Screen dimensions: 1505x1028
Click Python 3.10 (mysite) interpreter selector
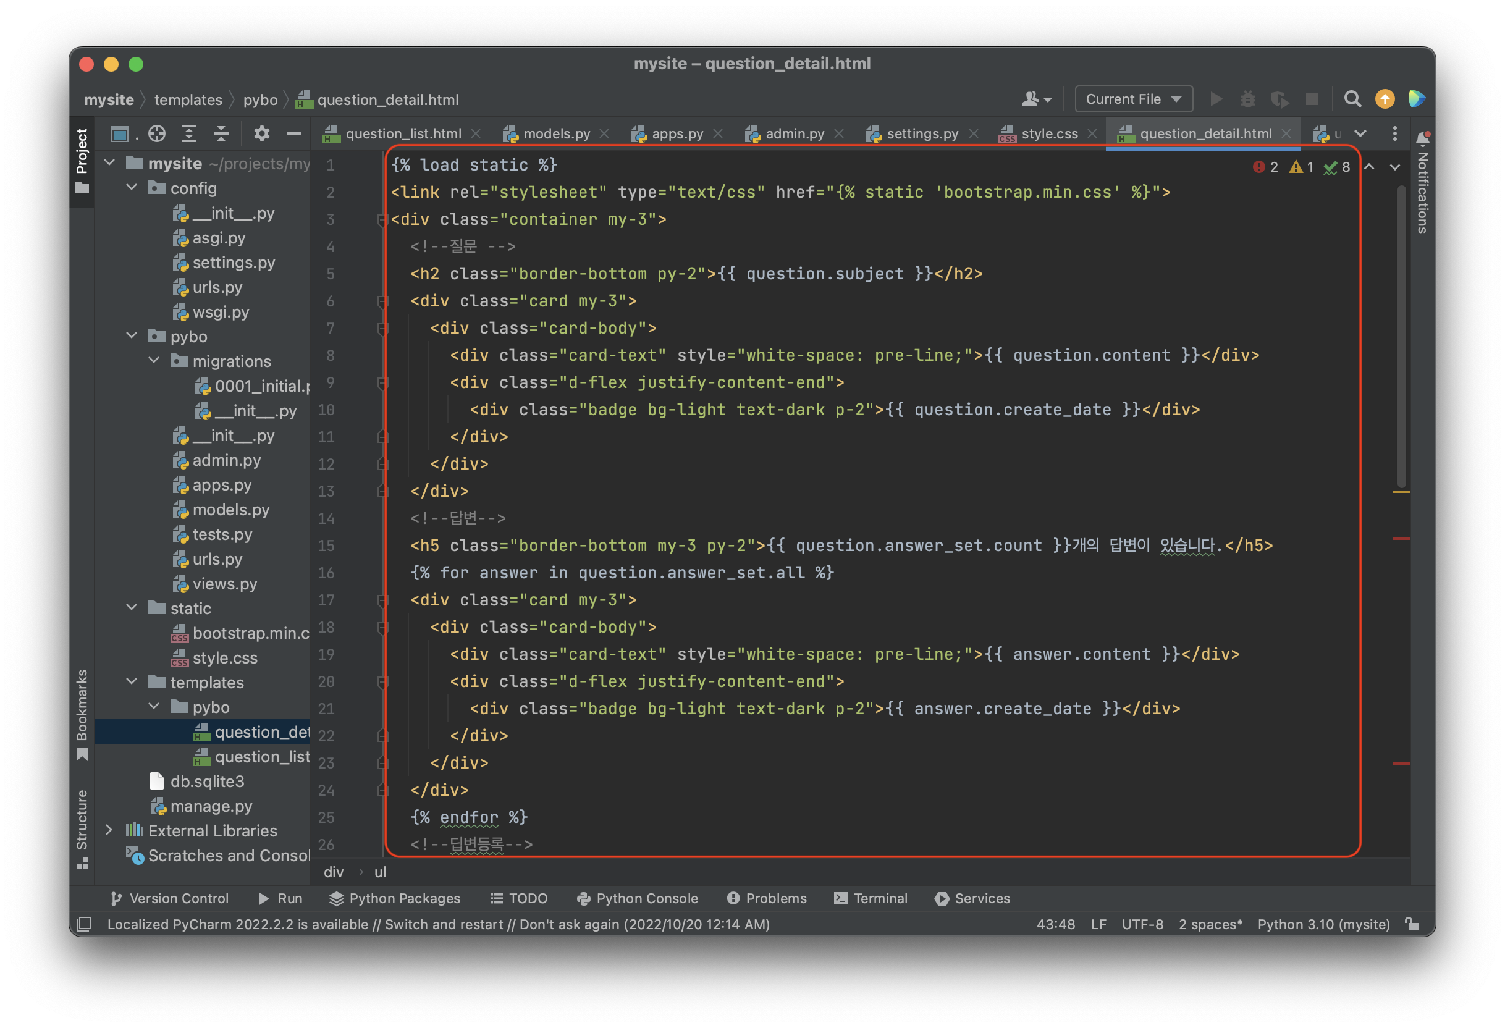1323,924
